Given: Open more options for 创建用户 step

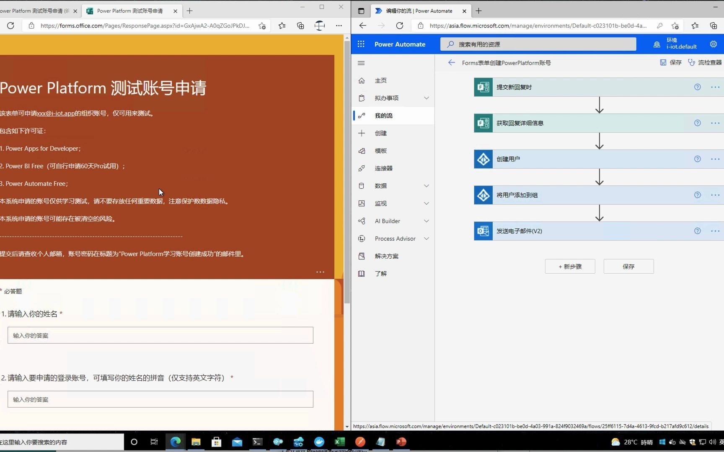Looking at the screenshot, I should click(715, 159).
